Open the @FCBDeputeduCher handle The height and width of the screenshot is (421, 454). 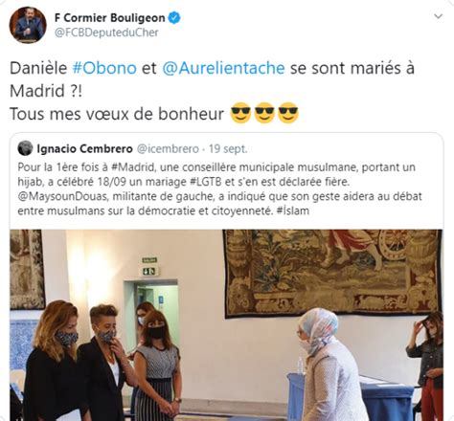click(106, 33)
